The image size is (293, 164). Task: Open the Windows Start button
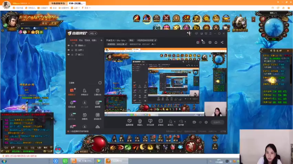4,161
